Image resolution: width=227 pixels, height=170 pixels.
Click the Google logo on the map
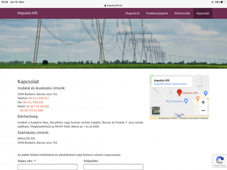[x=179, y=114]
